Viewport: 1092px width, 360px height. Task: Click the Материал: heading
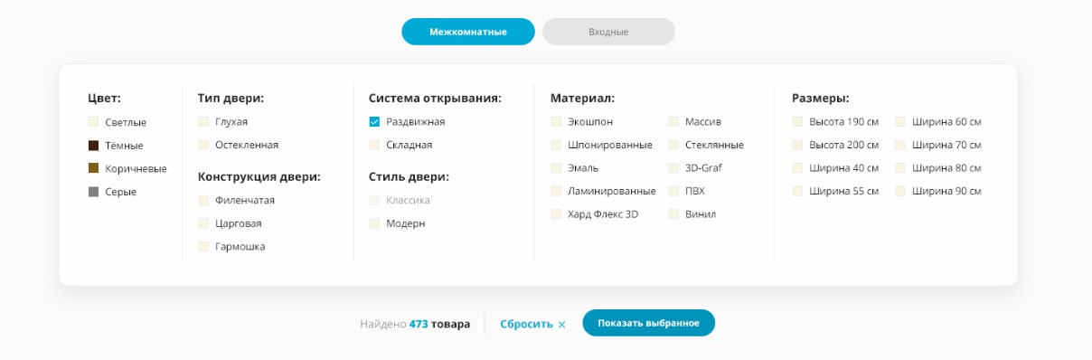pos(582,98)
